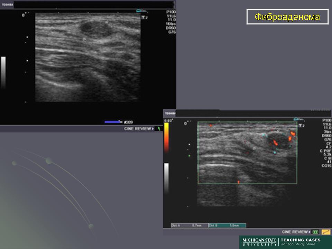Click the TOSHIBA label above the Doppler scan
The height and width of the screenshot is (249, 332).
tap(170, 113)
